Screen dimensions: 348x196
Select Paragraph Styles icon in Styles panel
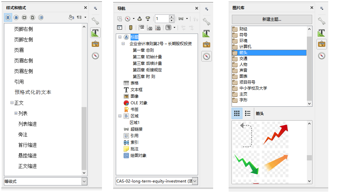(8, 17)
